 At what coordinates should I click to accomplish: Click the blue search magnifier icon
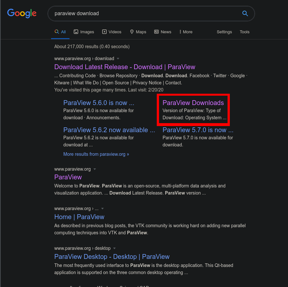[245, 14]
